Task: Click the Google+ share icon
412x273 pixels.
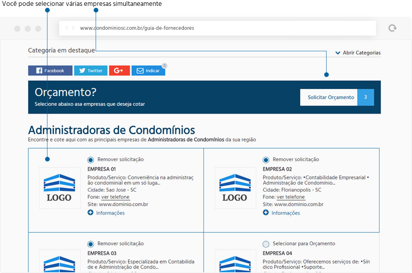Action: pos(119,70)
